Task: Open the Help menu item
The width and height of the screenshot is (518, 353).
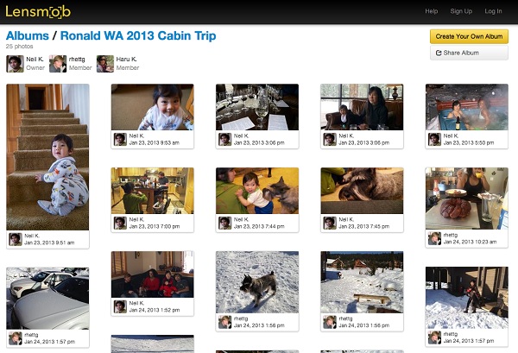Action: tap(431, 11)
